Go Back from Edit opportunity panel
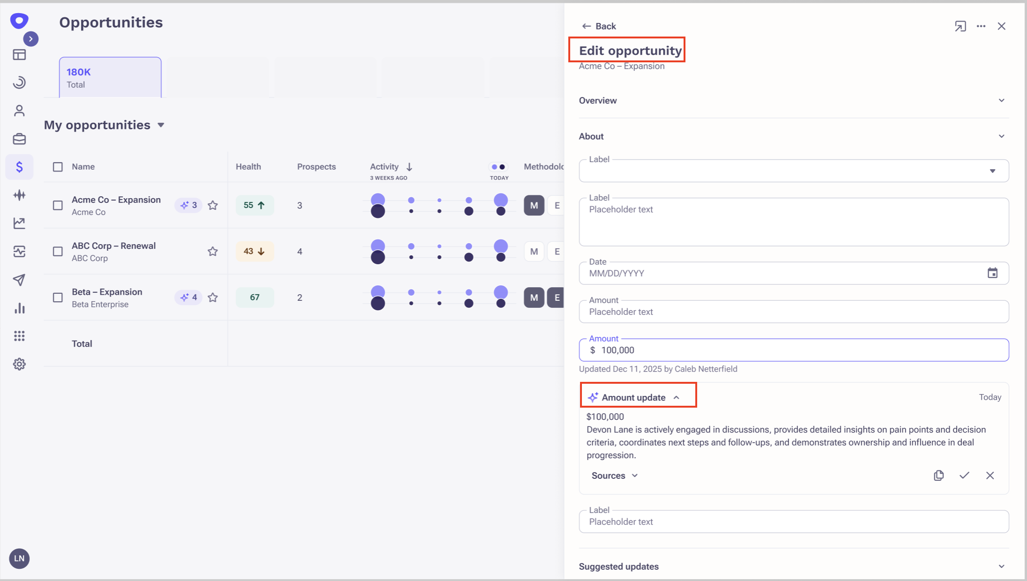This screenshot has height=581, width=1027. click(599, 26)
